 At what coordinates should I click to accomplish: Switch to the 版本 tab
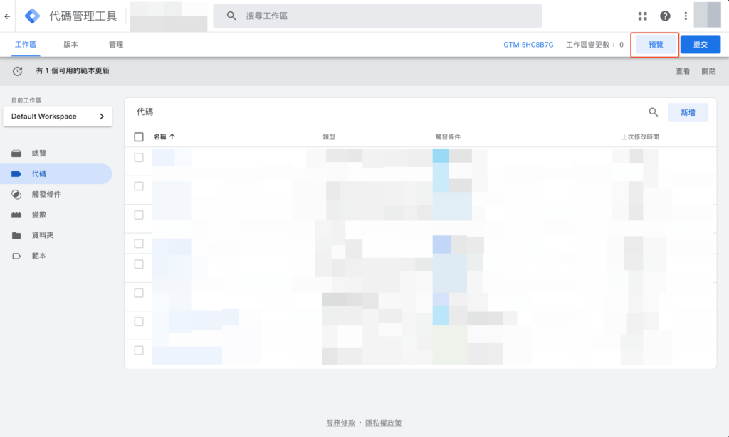click(x=70, y=45)
